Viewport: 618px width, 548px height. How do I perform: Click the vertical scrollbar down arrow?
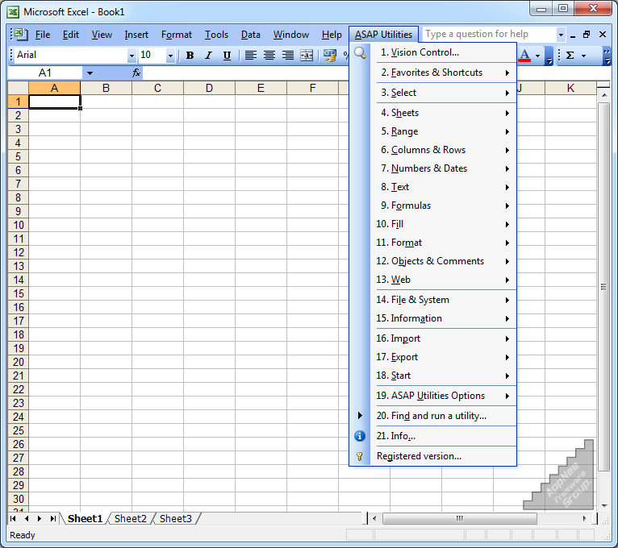click(604, 506)
